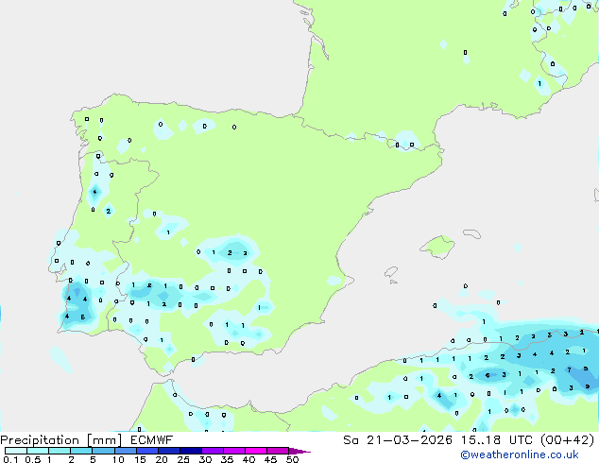
Task: Click the legend arrow tip above 50 mm
Action: tap(299, 451)
